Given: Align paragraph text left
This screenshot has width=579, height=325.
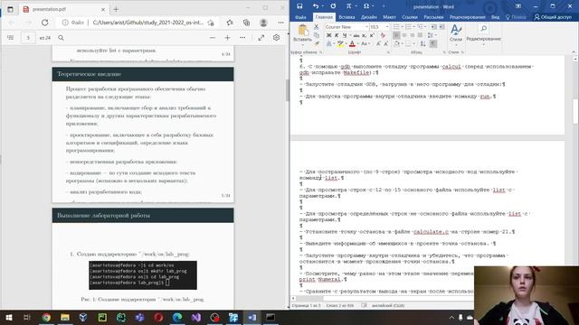Looking at the screenshot, I should coord(396,35).
